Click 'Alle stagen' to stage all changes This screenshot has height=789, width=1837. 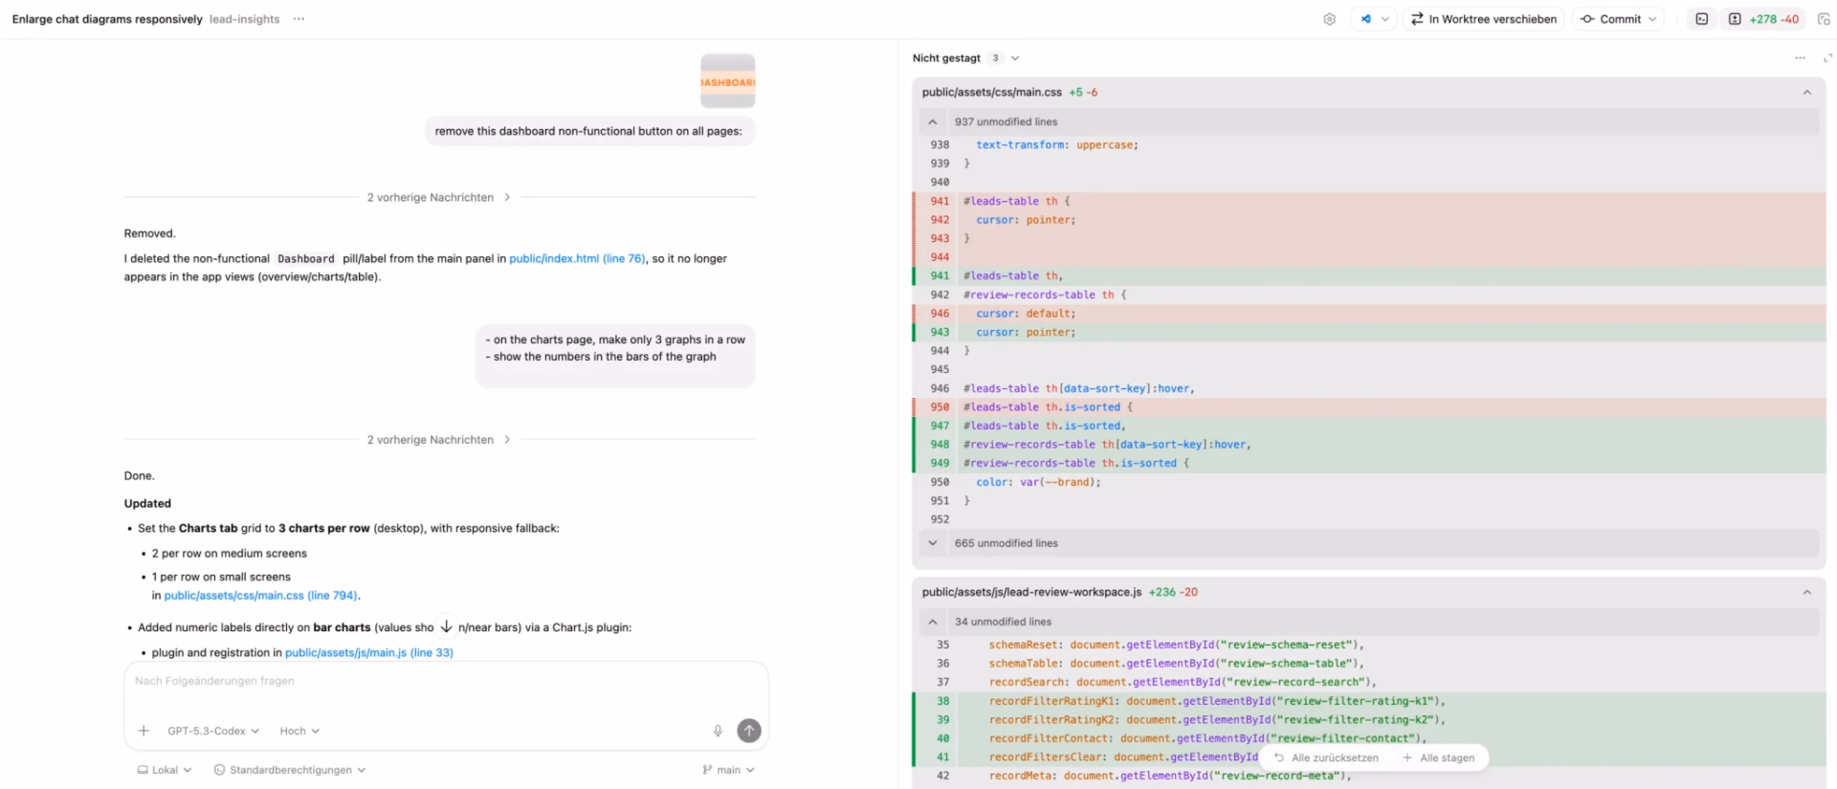[1438, 757]
